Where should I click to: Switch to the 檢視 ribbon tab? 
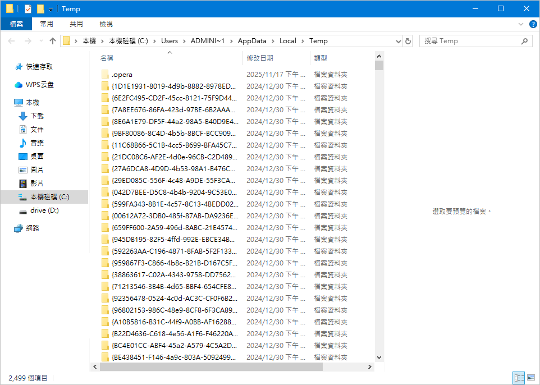(106, 24)
